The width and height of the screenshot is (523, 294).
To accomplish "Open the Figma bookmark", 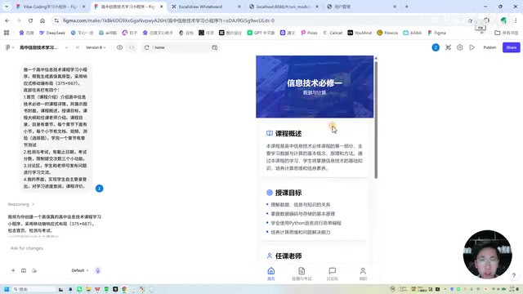I will [437, 33].
